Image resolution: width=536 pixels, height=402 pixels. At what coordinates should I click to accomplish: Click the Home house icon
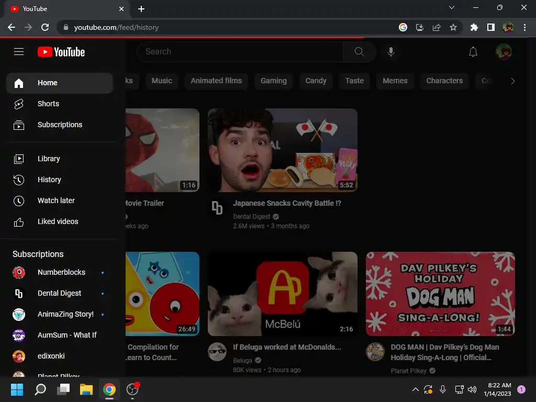[x=19, y=83]
